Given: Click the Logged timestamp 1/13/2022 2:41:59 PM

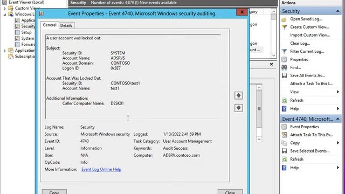Looking at the screenshot, I should [x=182, y=134].
